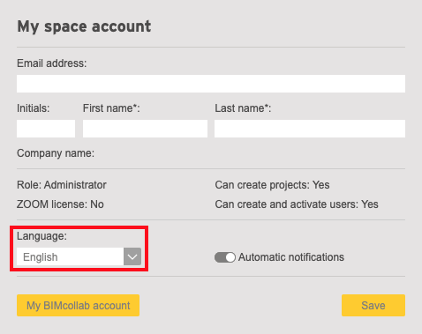Screen dimensions: 422x334
Task: Click the 'Automatic notifications' label text
Action: click(291, 257)
